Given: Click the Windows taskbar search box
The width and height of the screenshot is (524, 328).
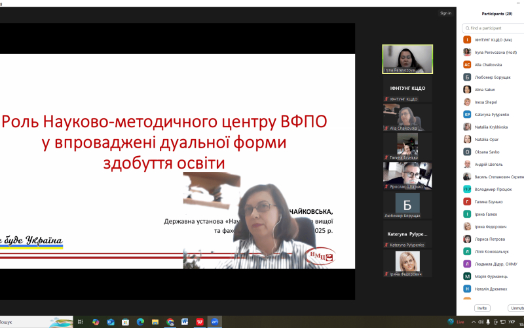Looking at the screenshot, I should [36, 322].
